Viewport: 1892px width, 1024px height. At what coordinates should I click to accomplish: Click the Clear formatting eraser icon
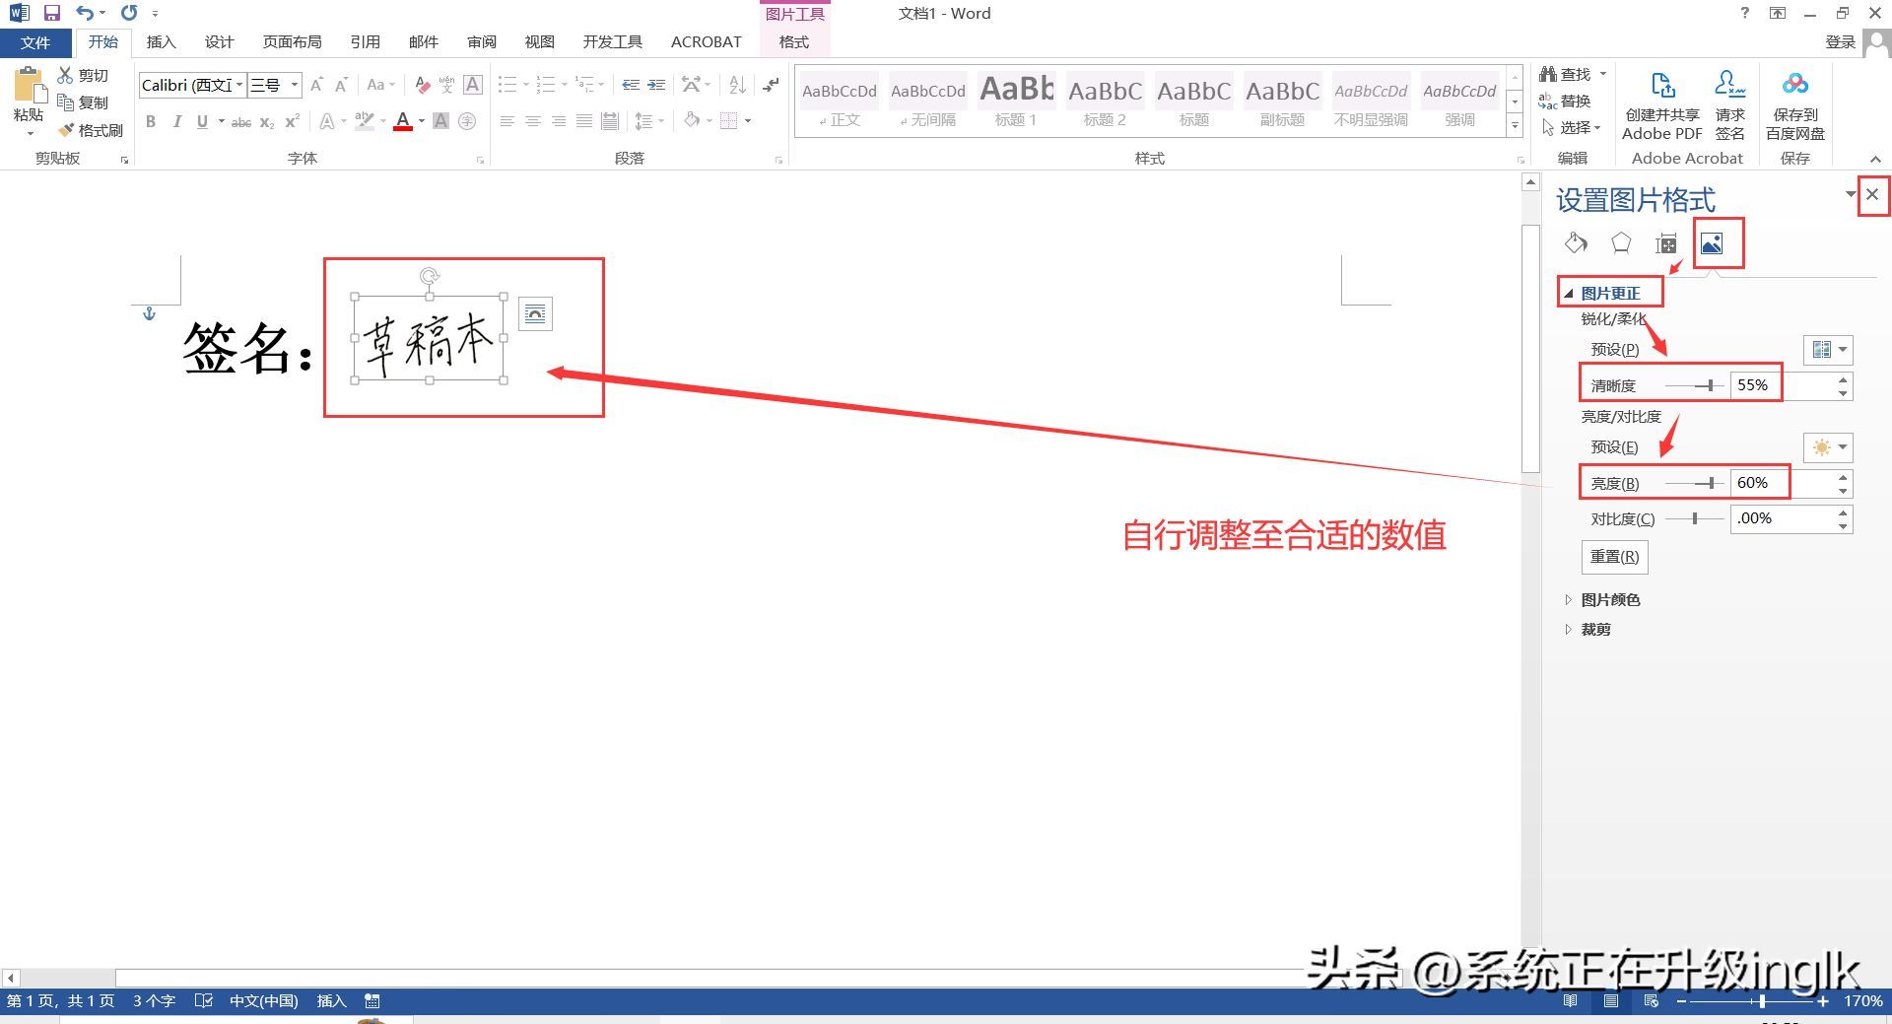tap(422, 85)
